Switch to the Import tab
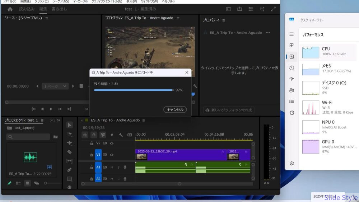 pyautogui.click(x=27, y=9)
